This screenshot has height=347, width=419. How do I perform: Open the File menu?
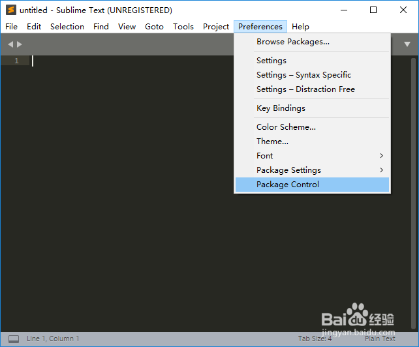(12, 27)
